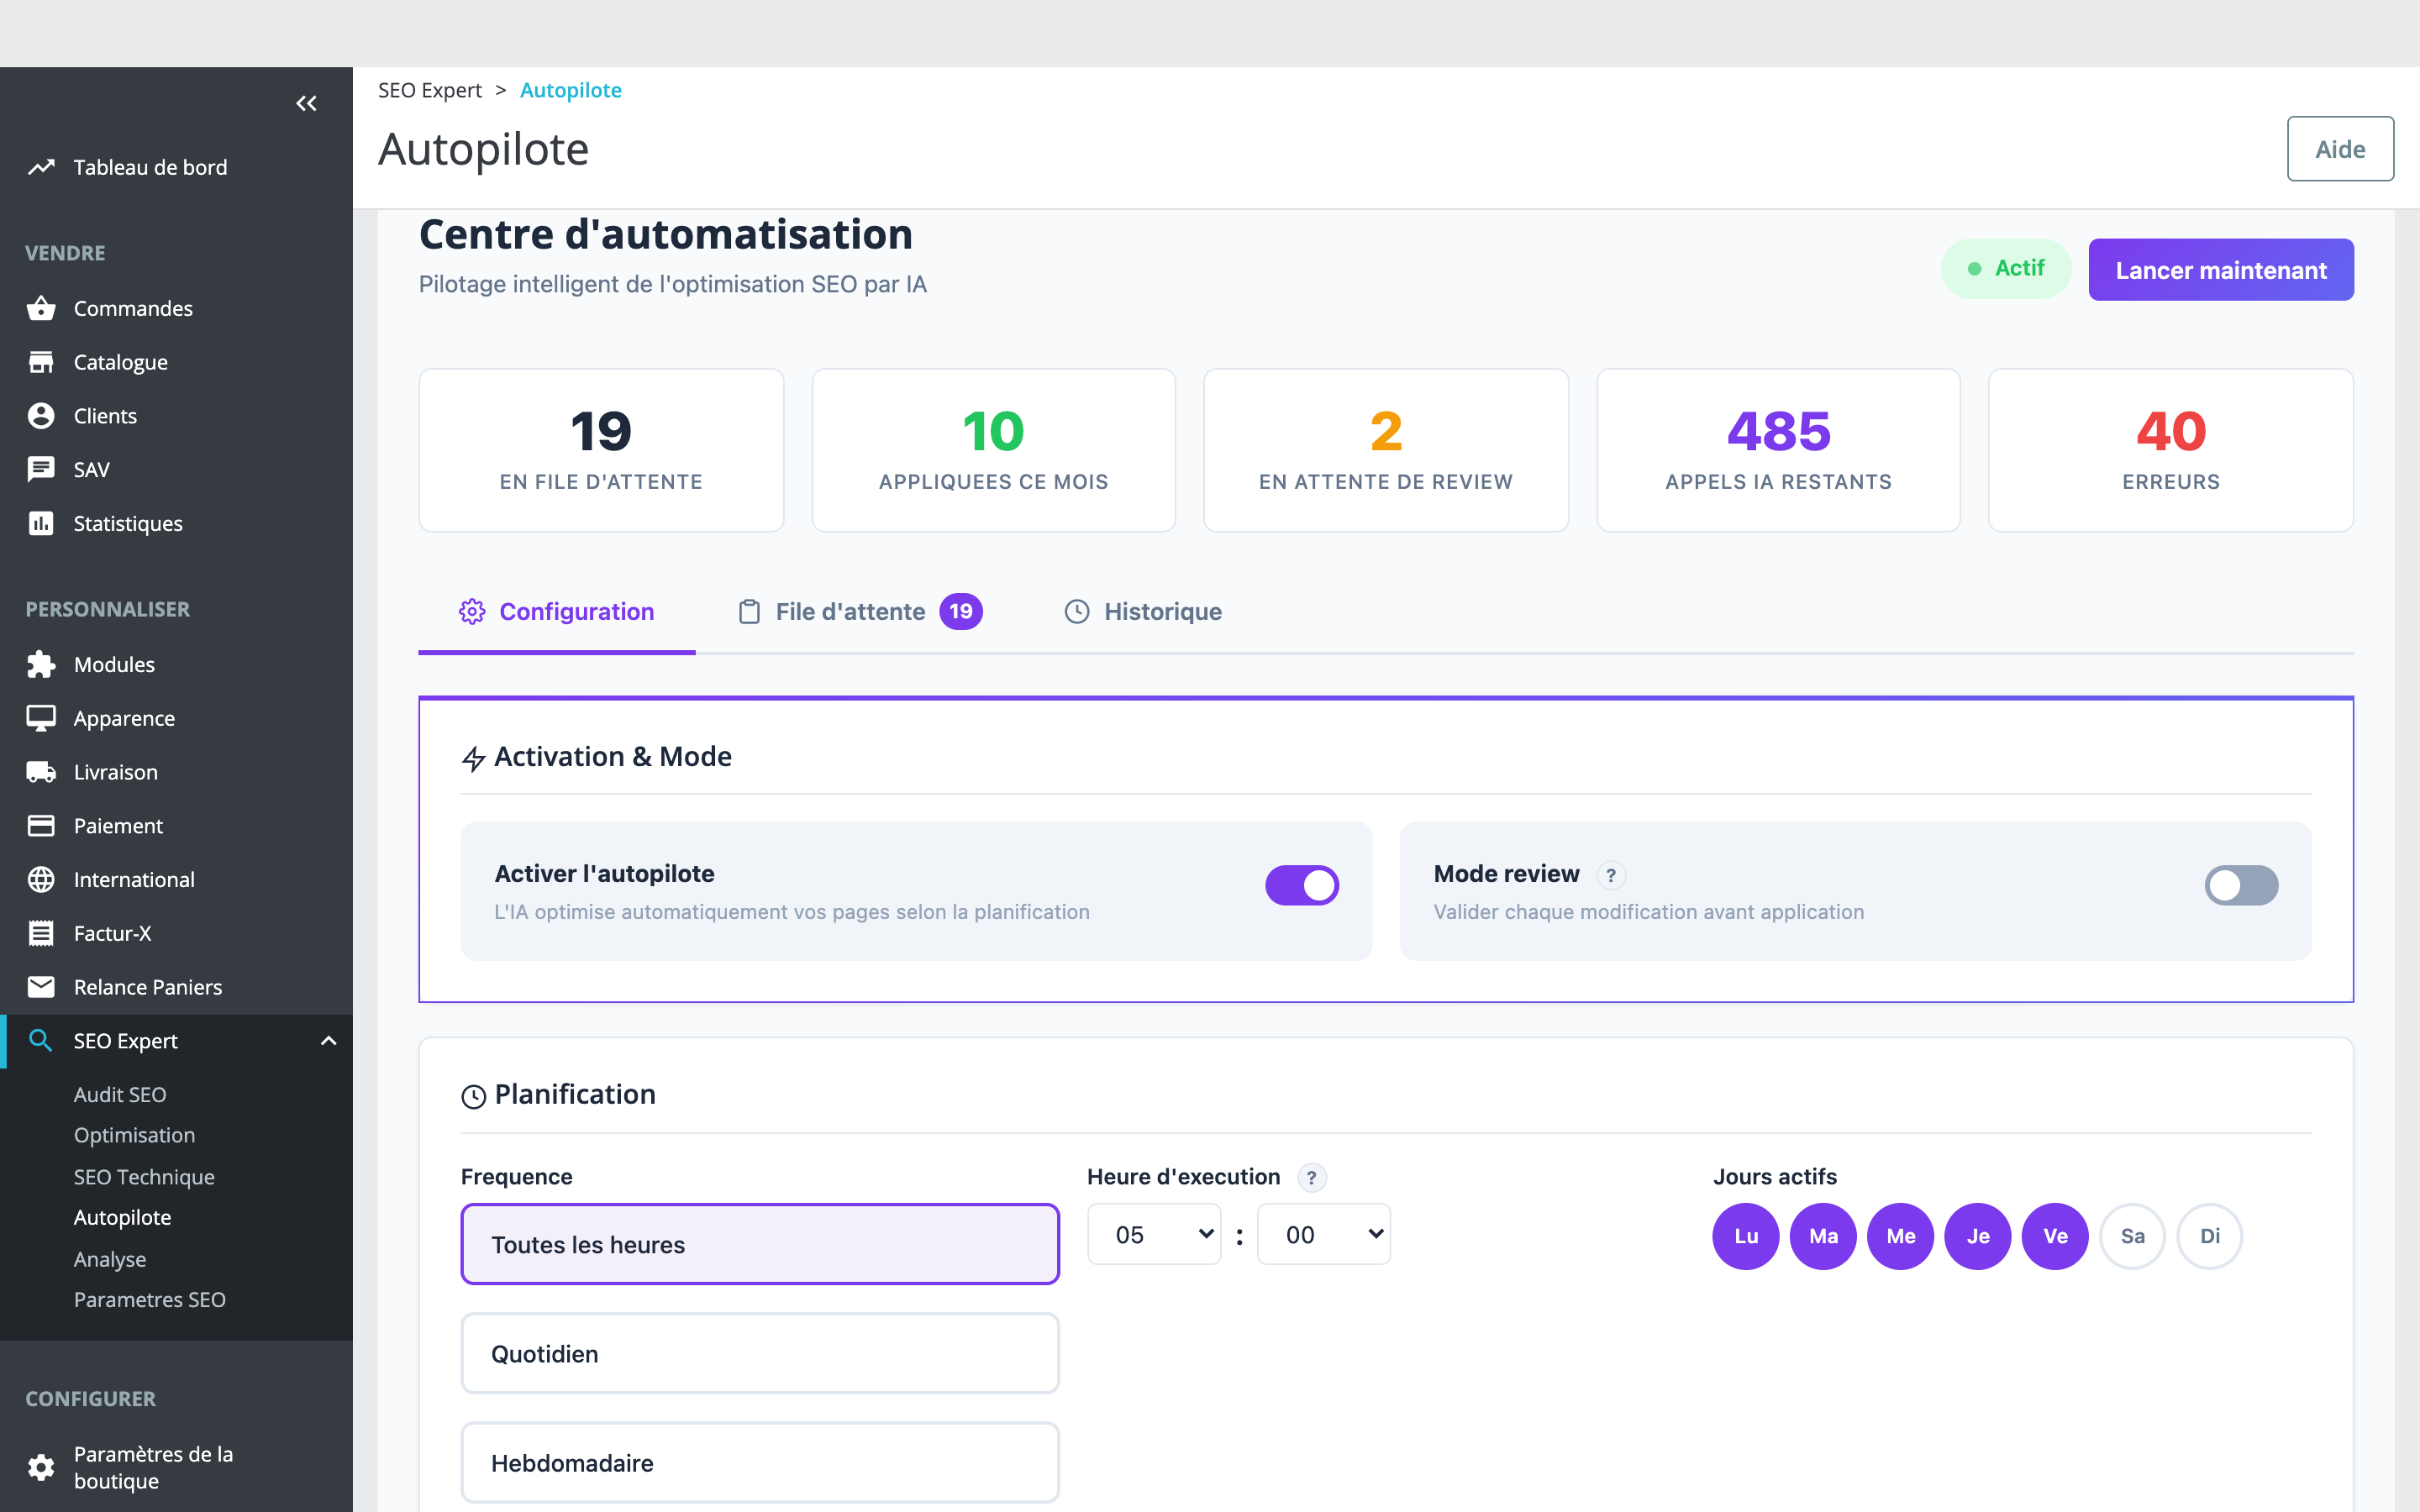Click the 19 badge on File d'attente

pos(961,611)
